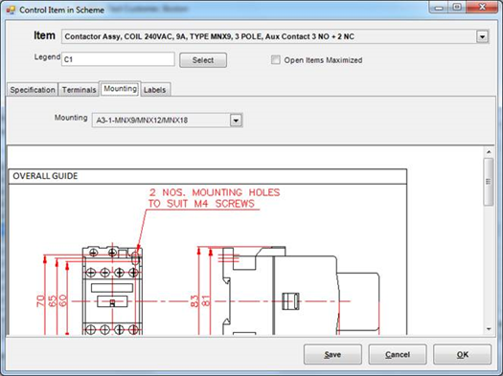Click the vertical scrollbar thumb
The height and width of the screenshot is (376, 503).
489,182
